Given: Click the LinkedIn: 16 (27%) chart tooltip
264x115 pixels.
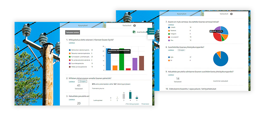Looking at the screenshot, I should [x=216, y=31].
